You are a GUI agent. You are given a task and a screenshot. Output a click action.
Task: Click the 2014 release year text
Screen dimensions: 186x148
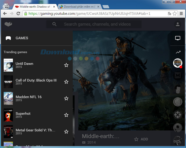(x=92, y=142)
